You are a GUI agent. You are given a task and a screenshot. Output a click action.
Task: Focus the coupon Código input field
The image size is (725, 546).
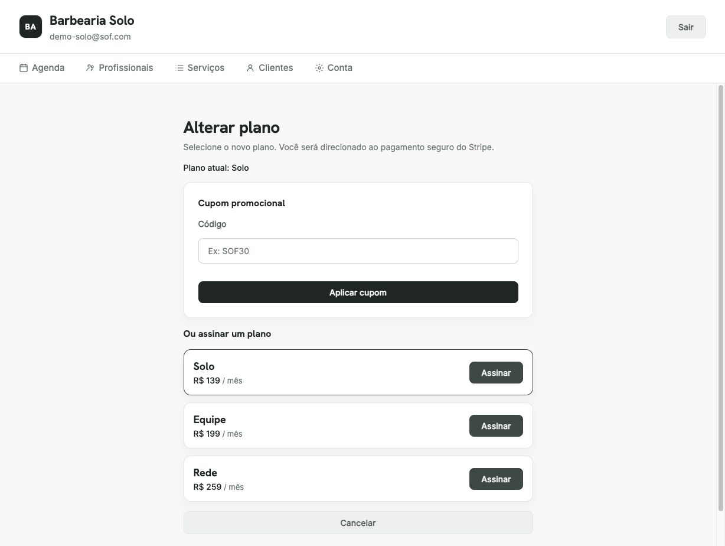[x=358, y=251]
